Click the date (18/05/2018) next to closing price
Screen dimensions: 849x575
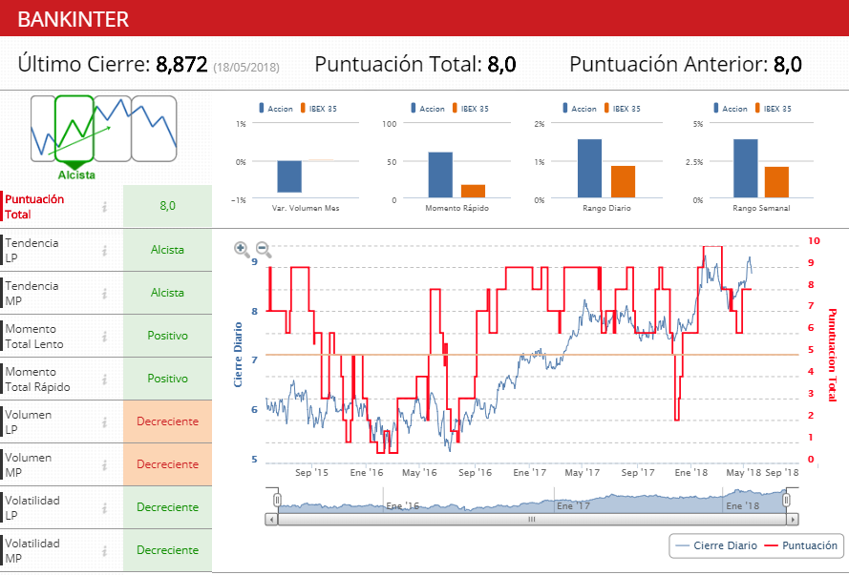(x=246, y=68)
